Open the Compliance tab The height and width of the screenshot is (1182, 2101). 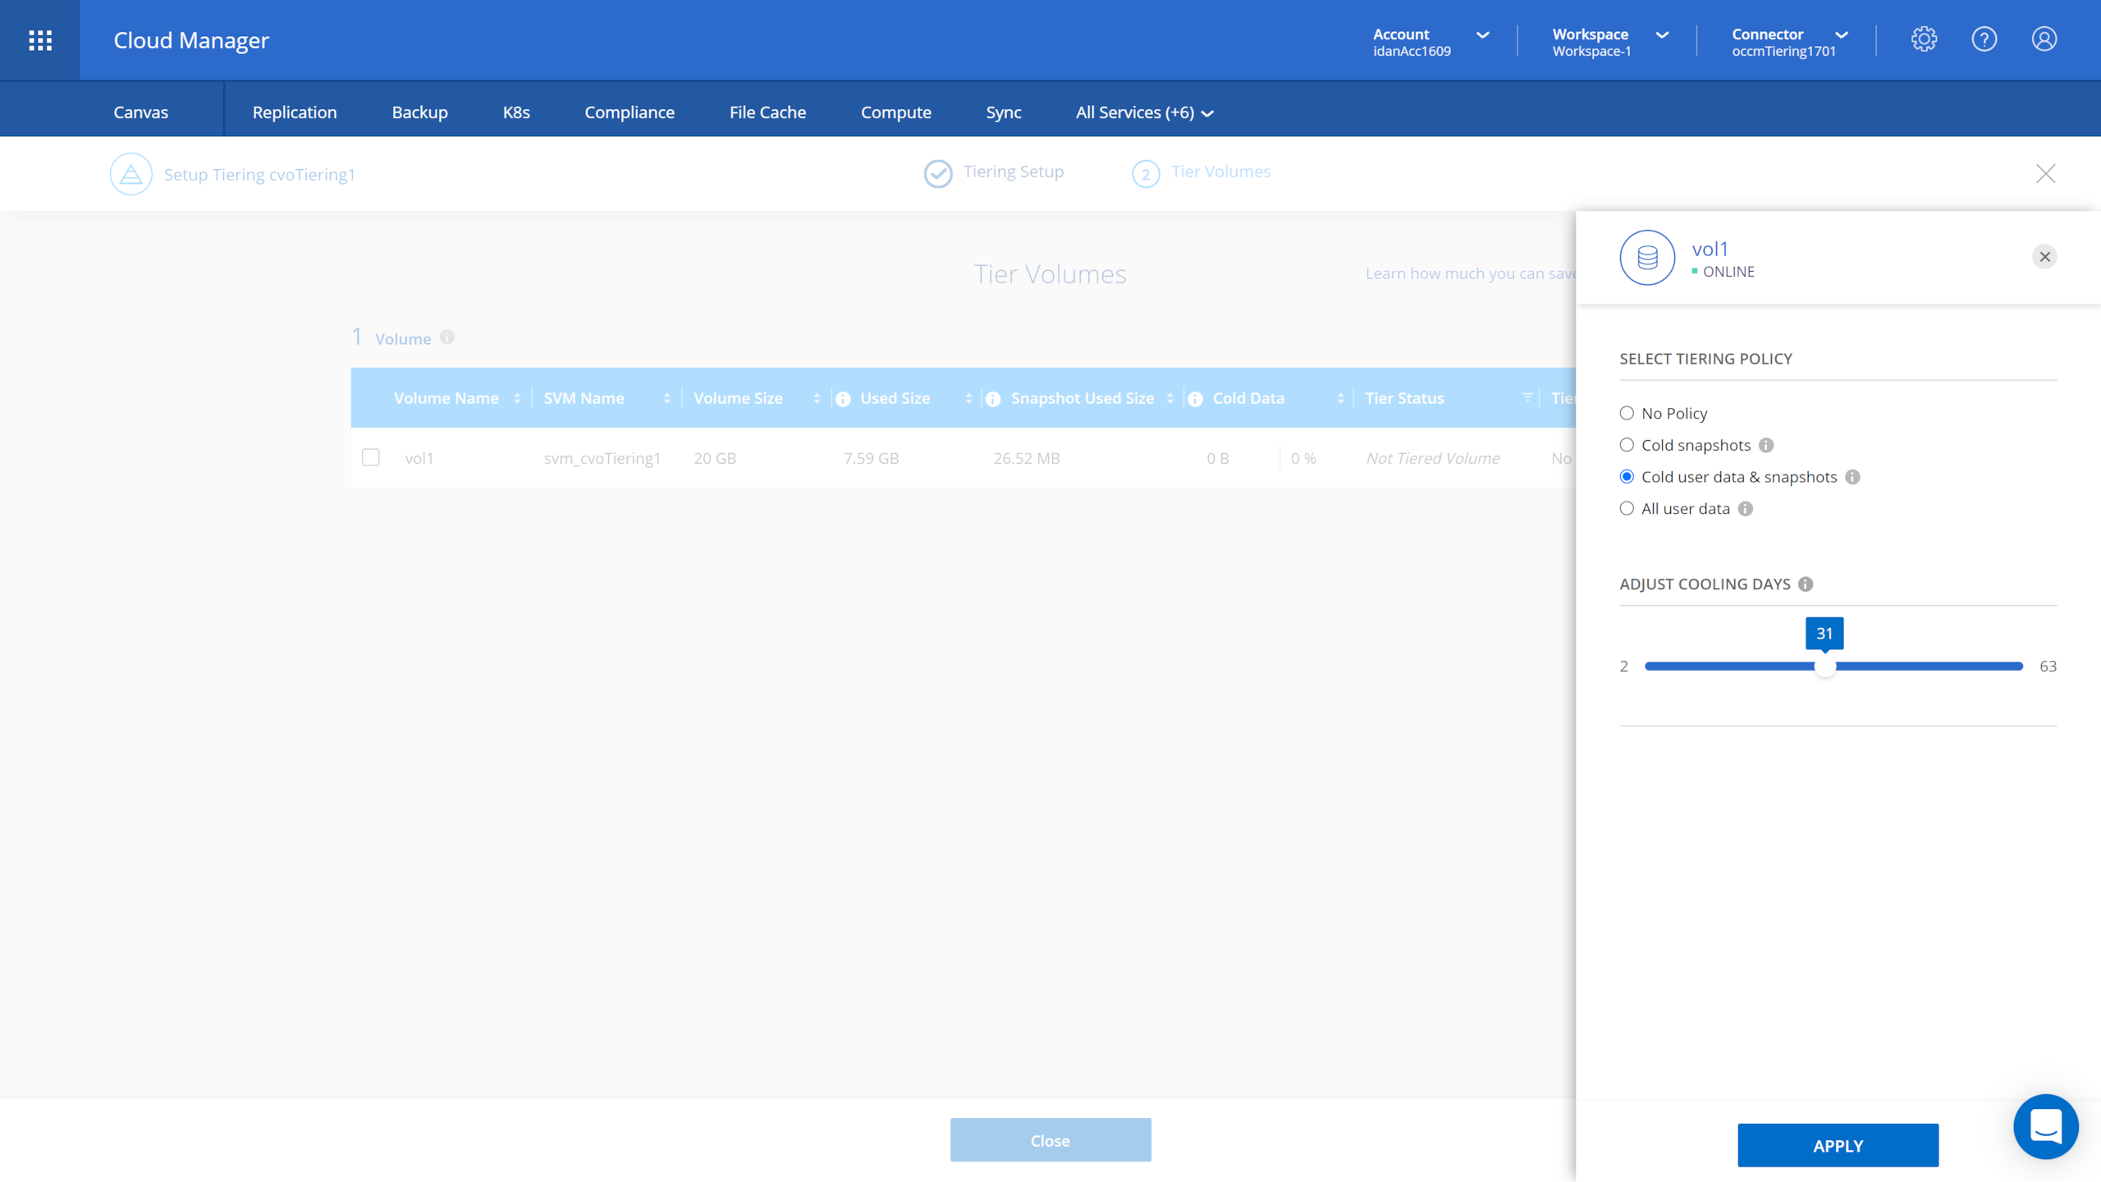pos(629,112)
